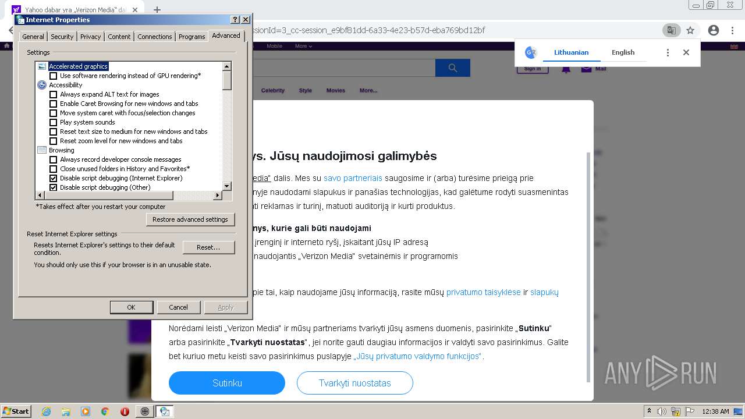Bookmark this page with star icon
The image size is (745, 419).
(690, 30)
